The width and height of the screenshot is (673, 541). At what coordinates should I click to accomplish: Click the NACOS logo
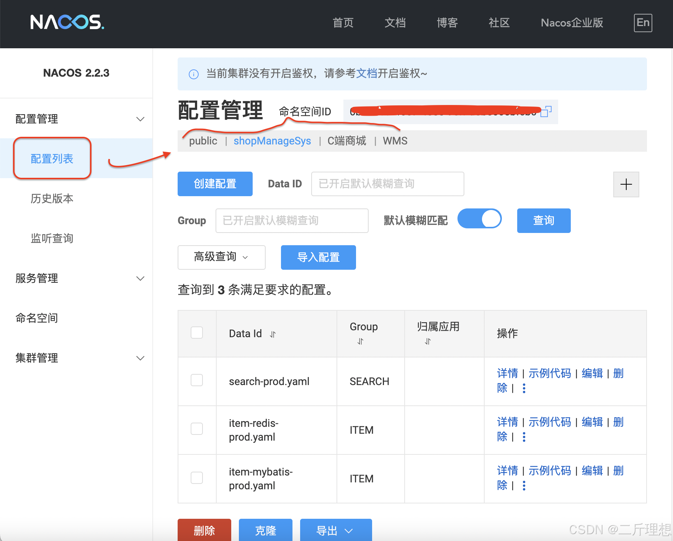(x=67, y=22)
